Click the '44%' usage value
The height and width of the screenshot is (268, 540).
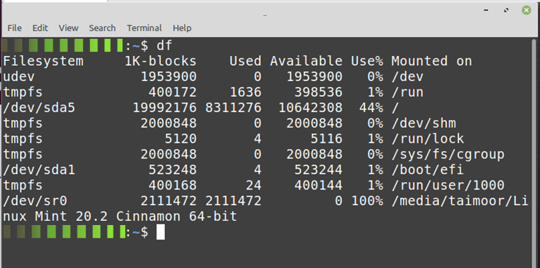[371, 108]
